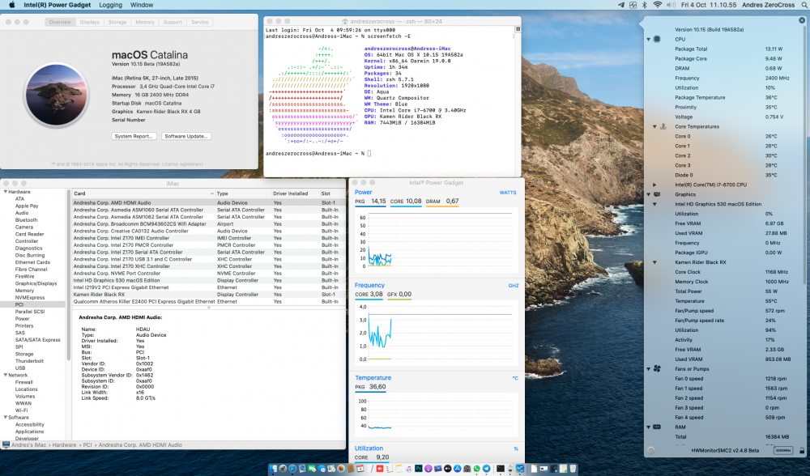Switch to Displays tab in About This Mac

pyautogui.click(x=89, y=22)
